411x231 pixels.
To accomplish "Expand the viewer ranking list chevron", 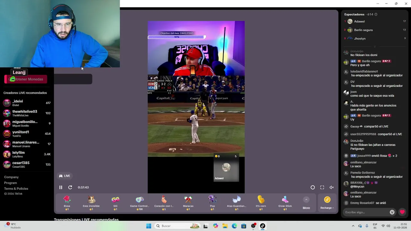I will click(x=375, y=47).
